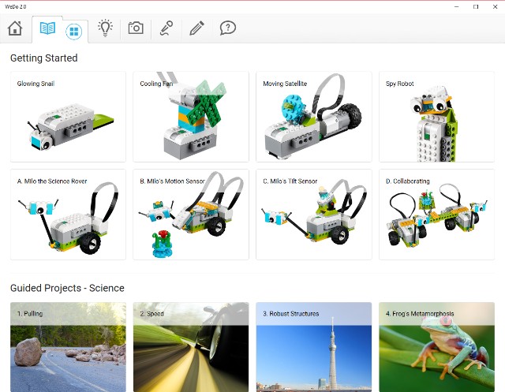Select the pencil documentation tool
The height and width of the screenshot is (392, 505).
point(197,28)
